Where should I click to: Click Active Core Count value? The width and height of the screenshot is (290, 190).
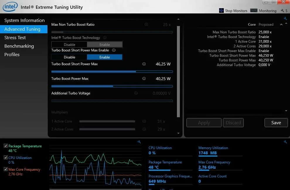tap(199, 181)
